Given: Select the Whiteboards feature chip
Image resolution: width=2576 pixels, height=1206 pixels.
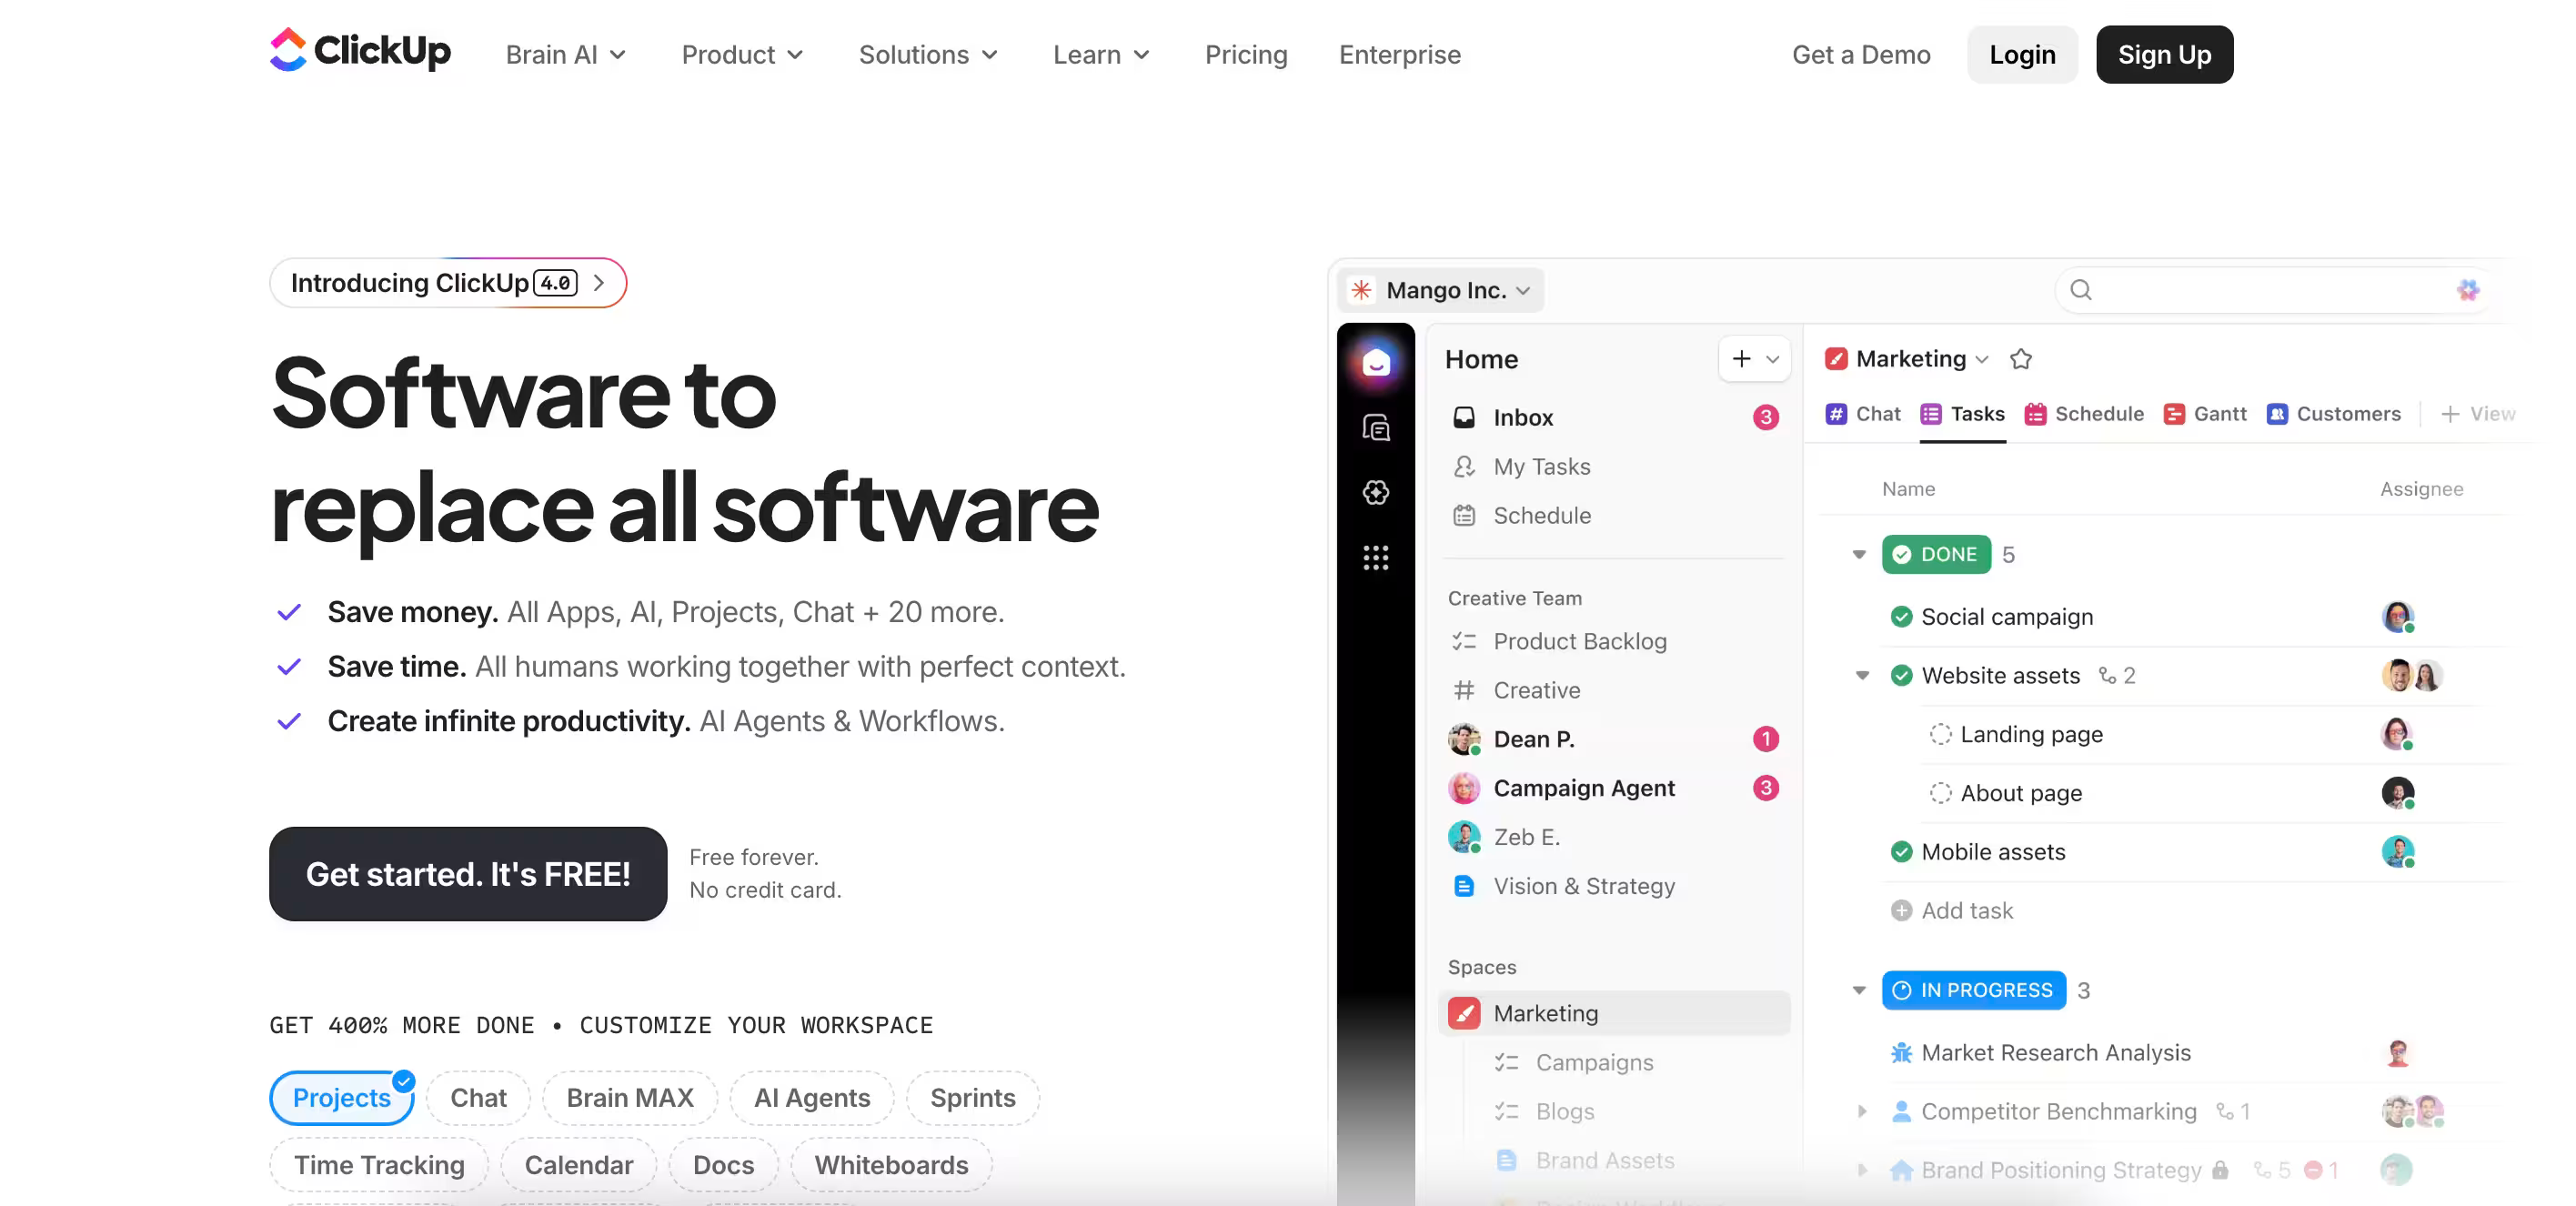Looking at the screenshot, I should coord(891,1164).
